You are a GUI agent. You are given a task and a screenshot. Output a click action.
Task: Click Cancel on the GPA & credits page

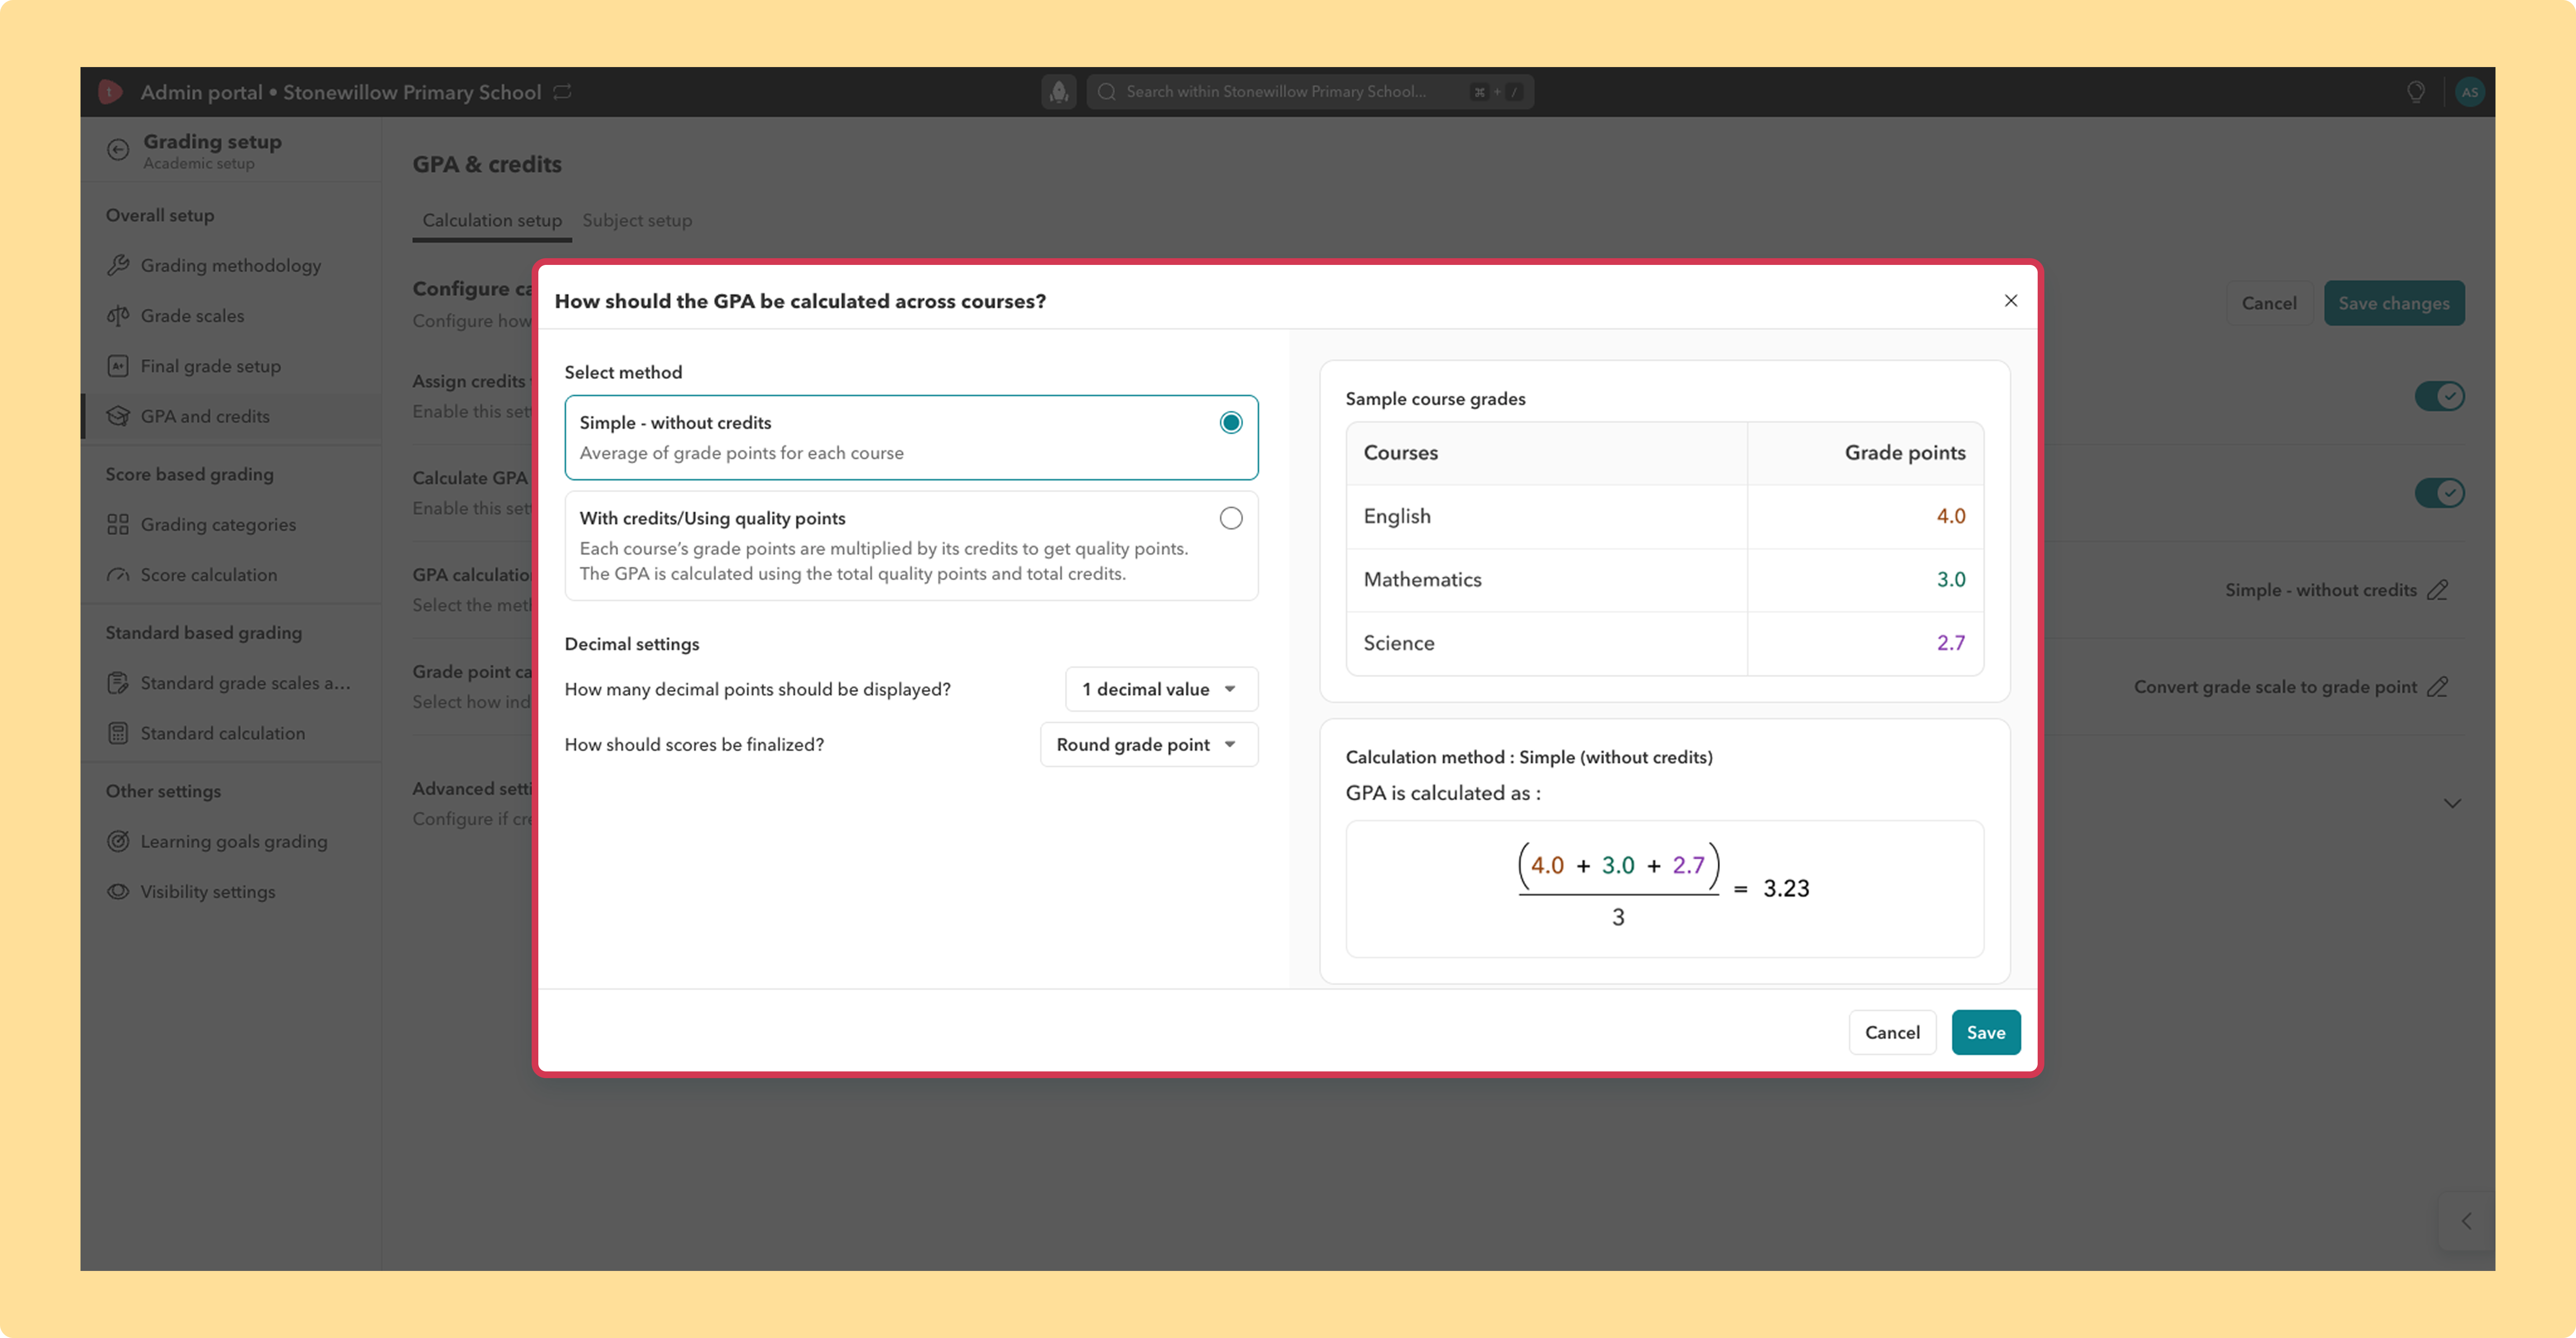pos(2269,303)
